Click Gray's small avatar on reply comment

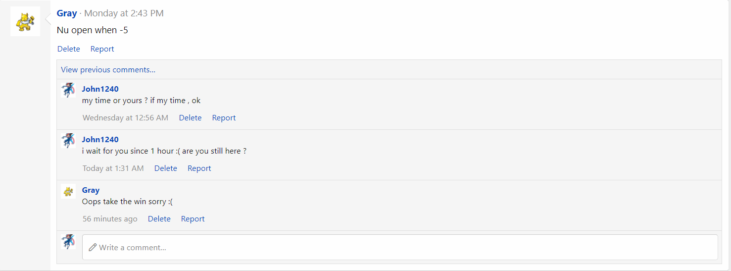tap(68, 191)
